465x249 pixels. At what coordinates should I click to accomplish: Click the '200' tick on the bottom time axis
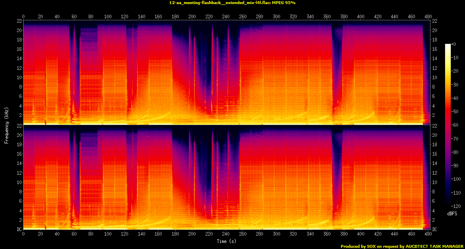[x=192, y=234]
